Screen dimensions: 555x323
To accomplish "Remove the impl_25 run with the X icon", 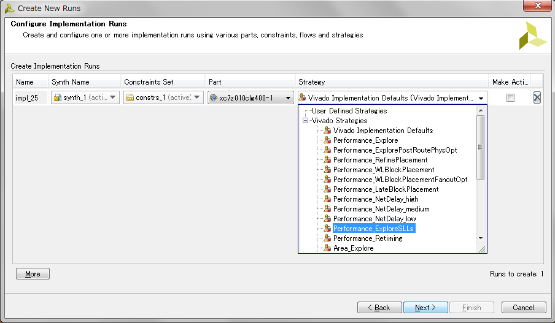I will 537,97.
